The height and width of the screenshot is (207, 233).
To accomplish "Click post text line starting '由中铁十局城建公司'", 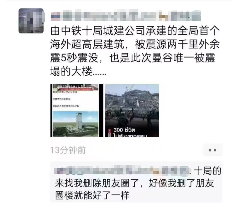I will [135, 31].
